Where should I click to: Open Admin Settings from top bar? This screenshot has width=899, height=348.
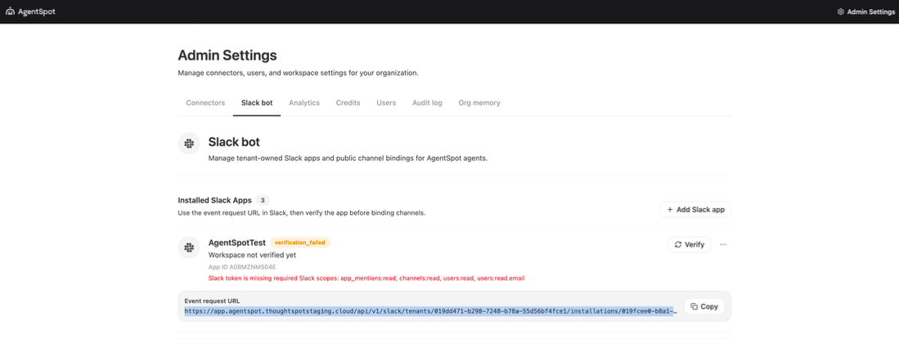click(865, 11)
